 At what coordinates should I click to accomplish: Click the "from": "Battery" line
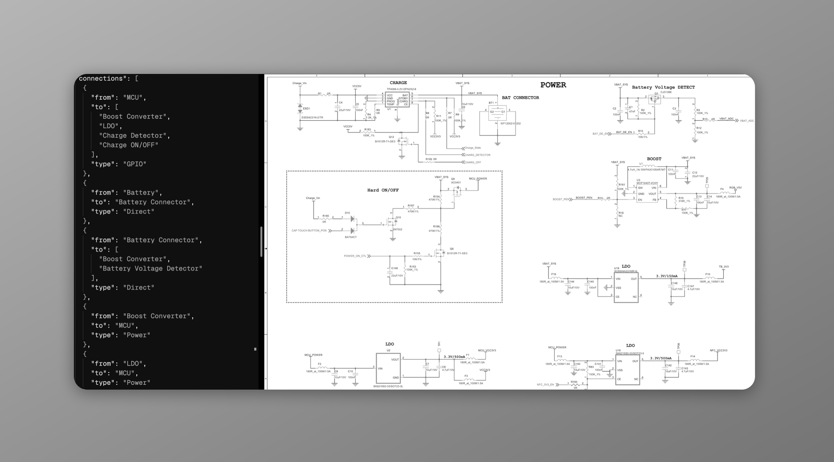(126, 192)
